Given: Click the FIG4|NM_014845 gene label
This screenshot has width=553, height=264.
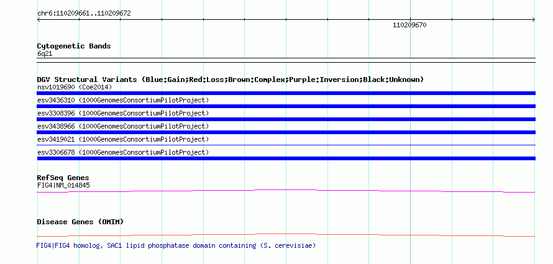Looking at the screenshot, I should click(63, 185).
